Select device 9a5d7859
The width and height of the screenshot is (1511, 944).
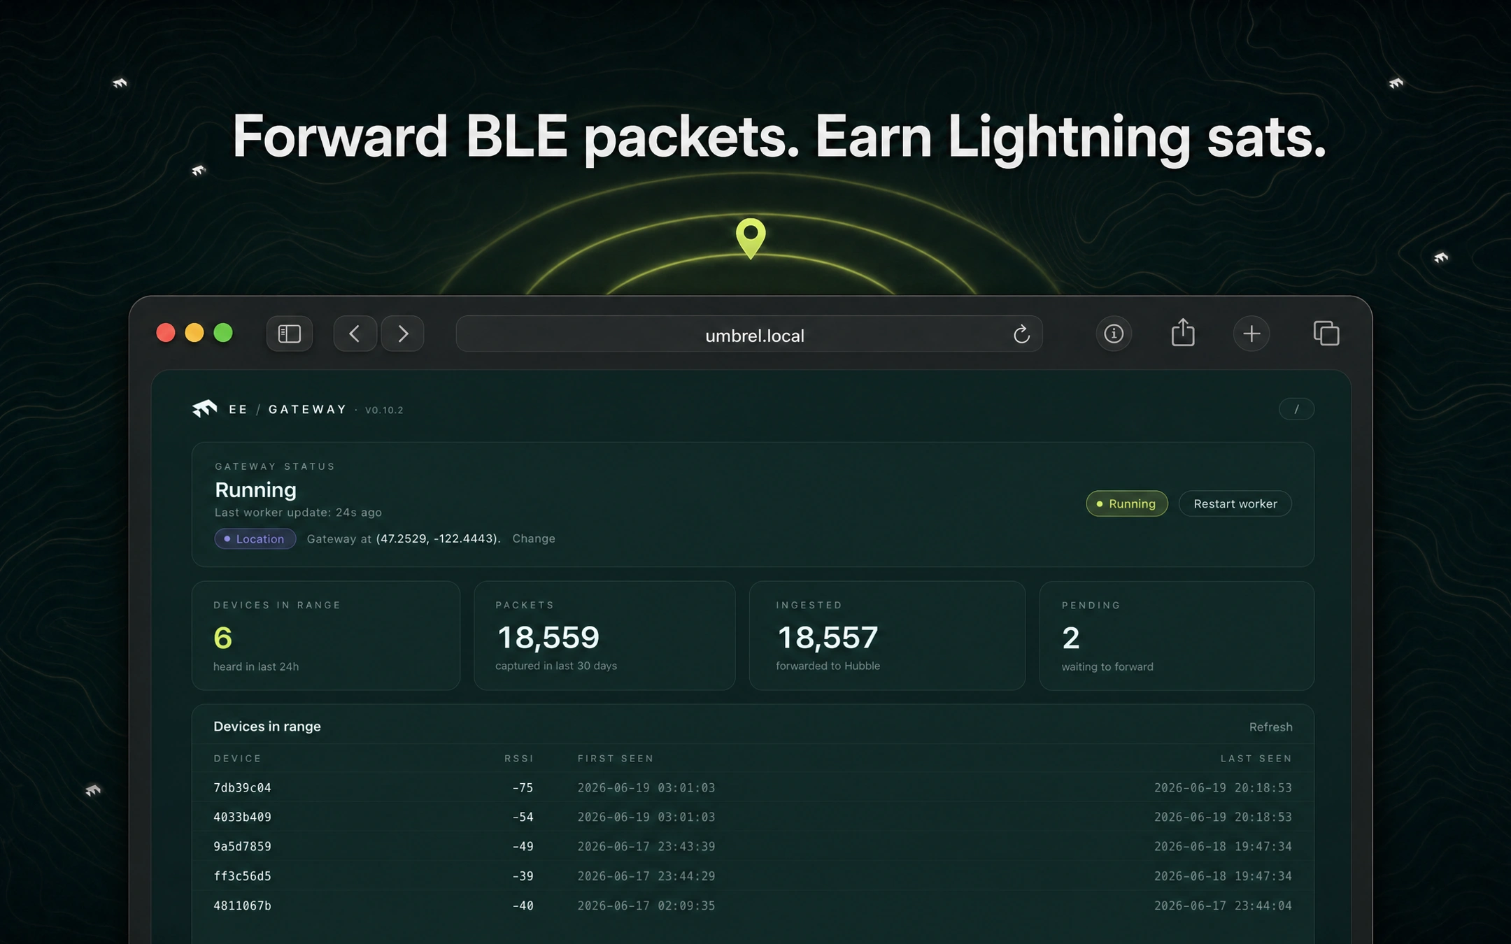[242, 846]
